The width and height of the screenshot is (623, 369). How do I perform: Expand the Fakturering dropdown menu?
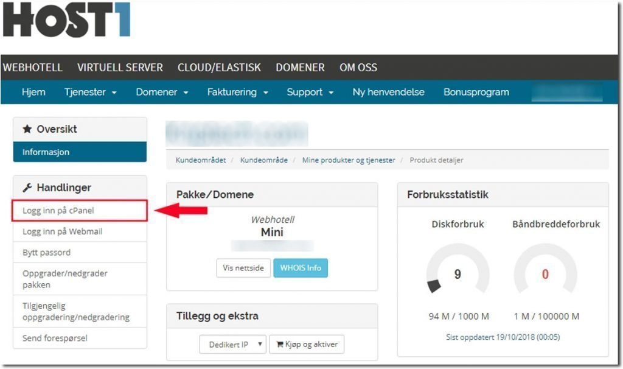[238, 93]
